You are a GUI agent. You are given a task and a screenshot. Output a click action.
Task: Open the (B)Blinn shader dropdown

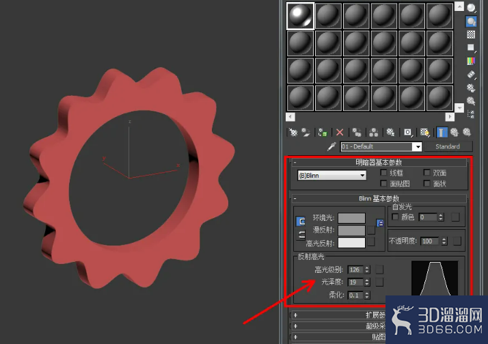(x=331, y=176)
